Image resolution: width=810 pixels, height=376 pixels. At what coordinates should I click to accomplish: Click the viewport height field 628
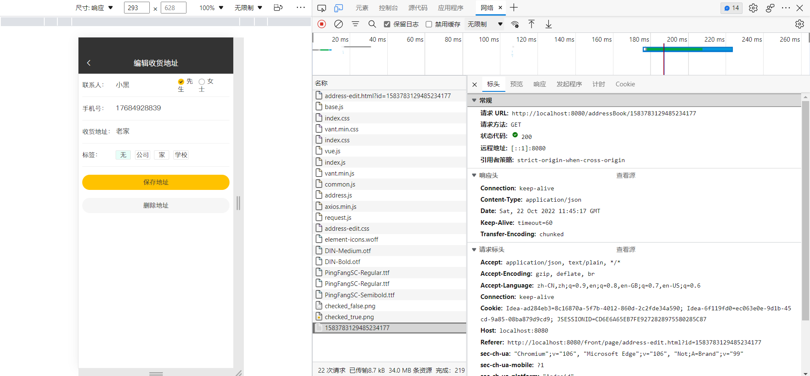tap(173, 8)
